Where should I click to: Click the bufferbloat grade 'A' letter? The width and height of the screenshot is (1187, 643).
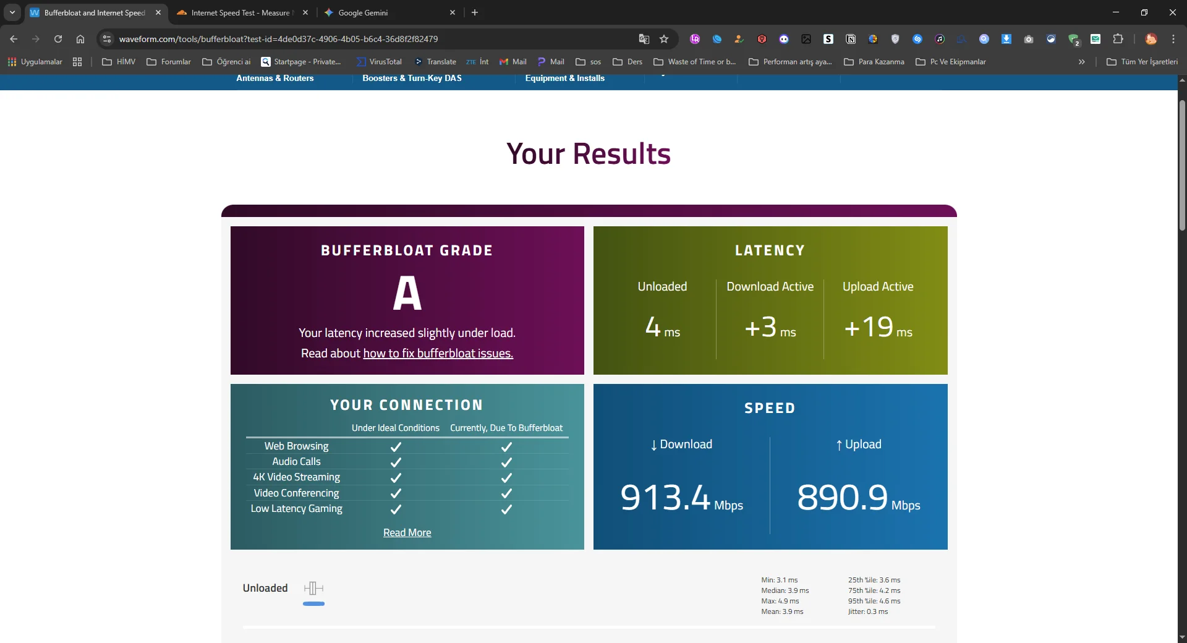point(407,293)
